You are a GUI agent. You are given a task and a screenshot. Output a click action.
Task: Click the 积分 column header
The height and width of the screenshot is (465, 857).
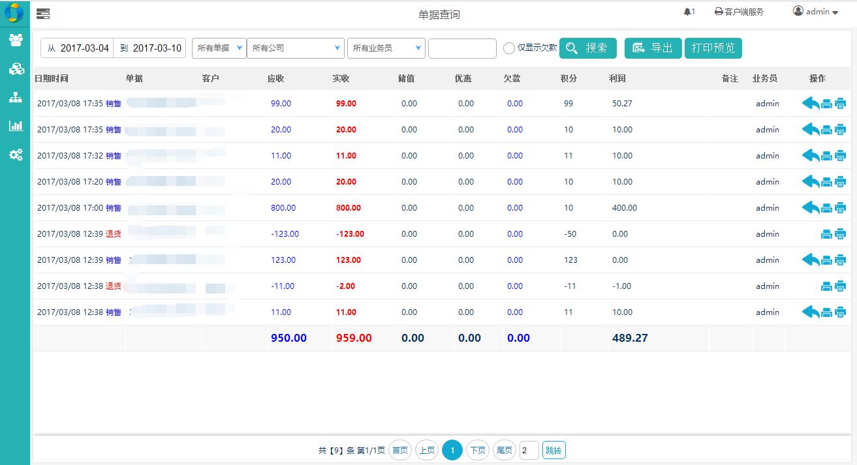pyautogui.click(x=569, y=78)
